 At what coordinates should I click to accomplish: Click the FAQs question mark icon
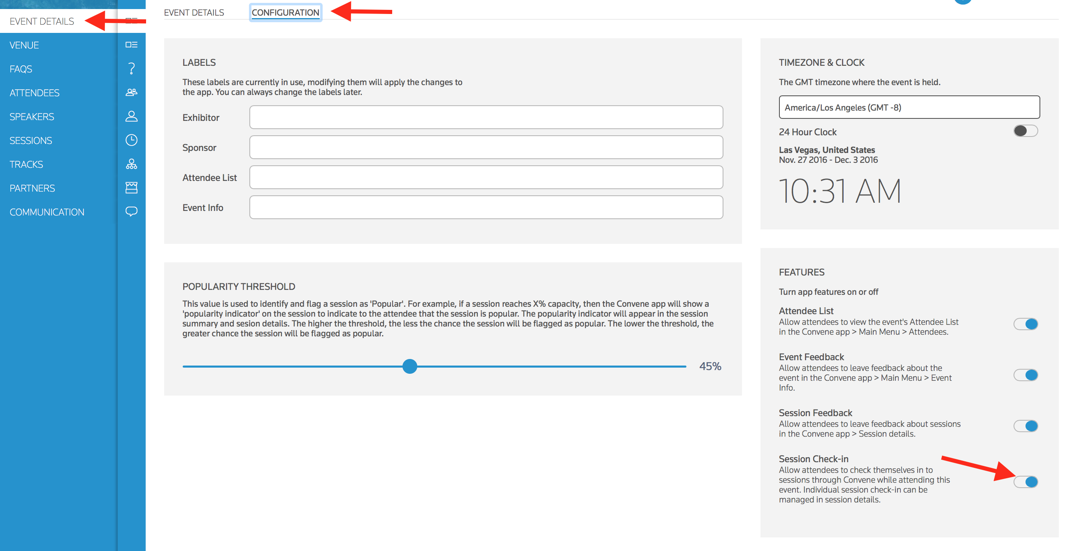pyautogui.click(x=131, y=69)
